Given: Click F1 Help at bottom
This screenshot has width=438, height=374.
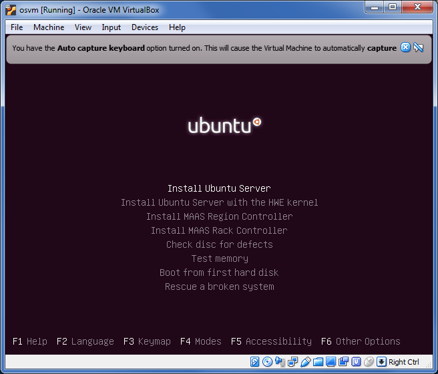Looking at the screenshot, I should point(30,341).
